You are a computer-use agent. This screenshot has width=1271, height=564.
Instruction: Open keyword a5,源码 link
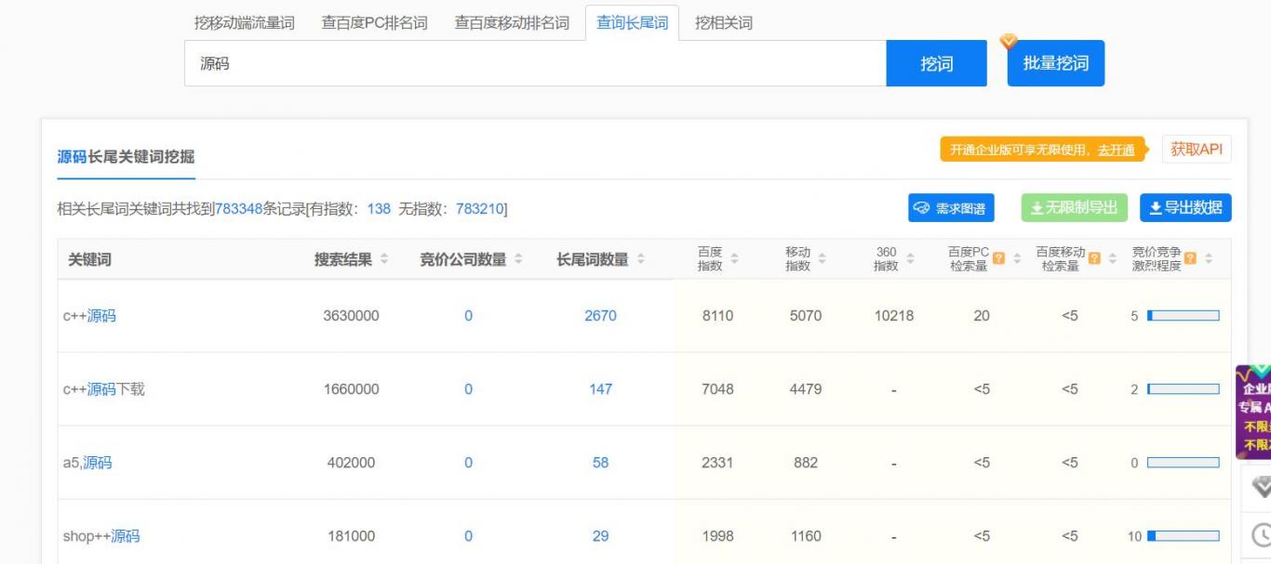coord(87,463)
